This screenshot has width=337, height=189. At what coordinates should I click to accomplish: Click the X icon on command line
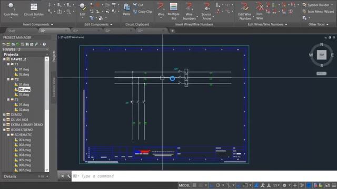tap(62, 176)
